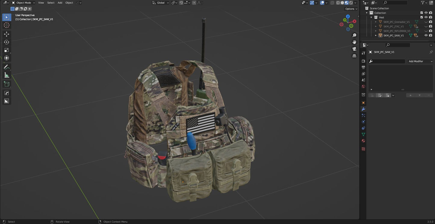Open the Add Modifier dropdown
Screen dimensions: 435x224
(420, 61)
